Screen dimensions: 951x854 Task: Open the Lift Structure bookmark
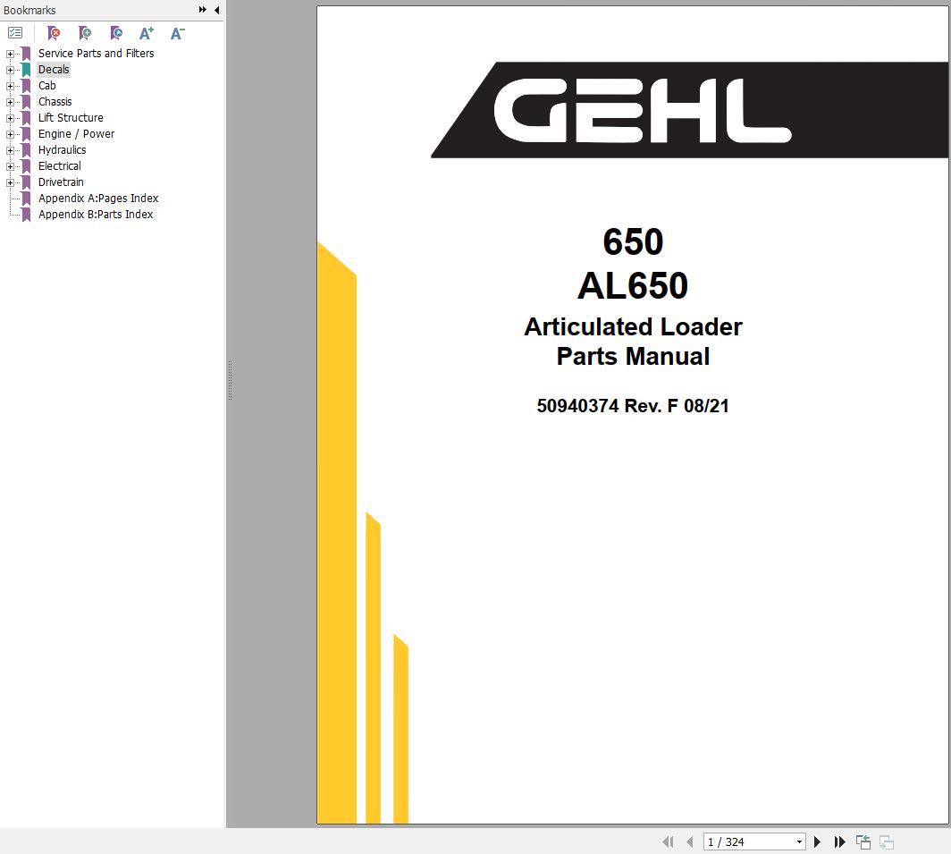71,118
